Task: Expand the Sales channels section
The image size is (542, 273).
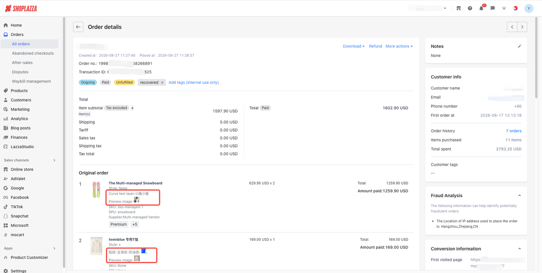Action: click(x=54, y=160)
